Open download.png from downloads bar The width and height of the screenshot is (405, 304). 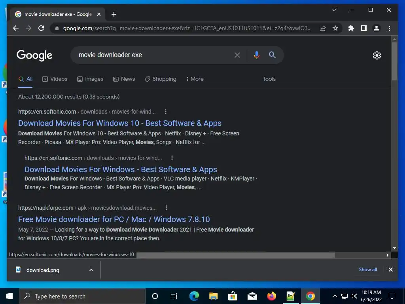[x=43, y=270]
